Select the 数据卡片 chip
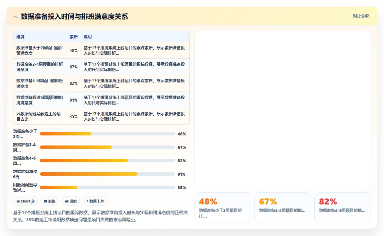 coord(95,201)
